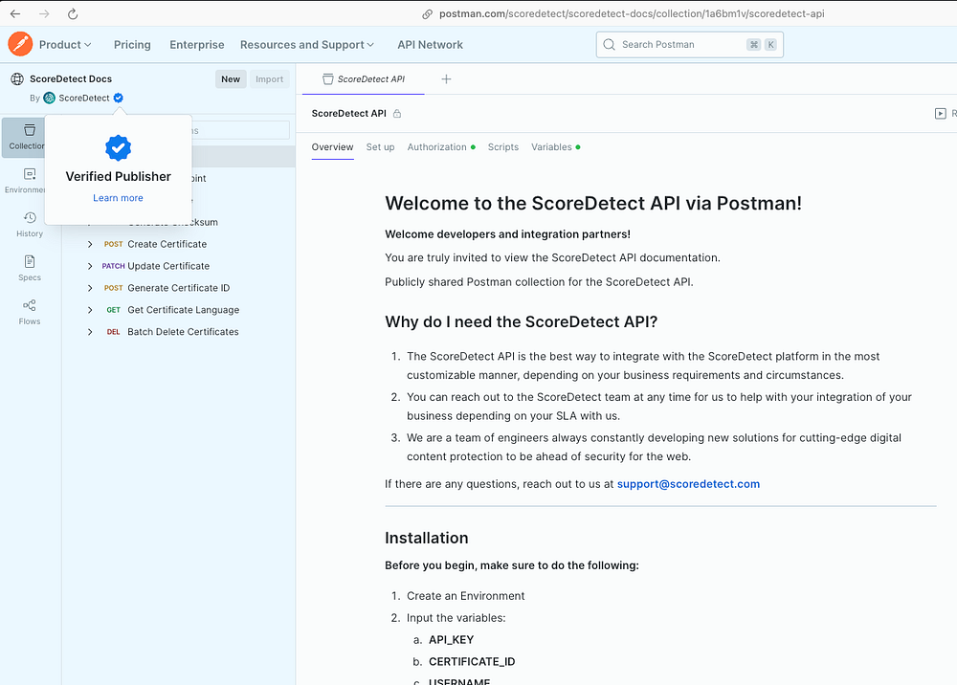The width and height of the screenshot is (957, 685).
Task: Add a new tab with plus icon
Action: coord(446,78)
